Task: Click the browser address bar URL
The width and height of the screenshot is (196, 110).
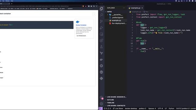Action: (34, 6)
